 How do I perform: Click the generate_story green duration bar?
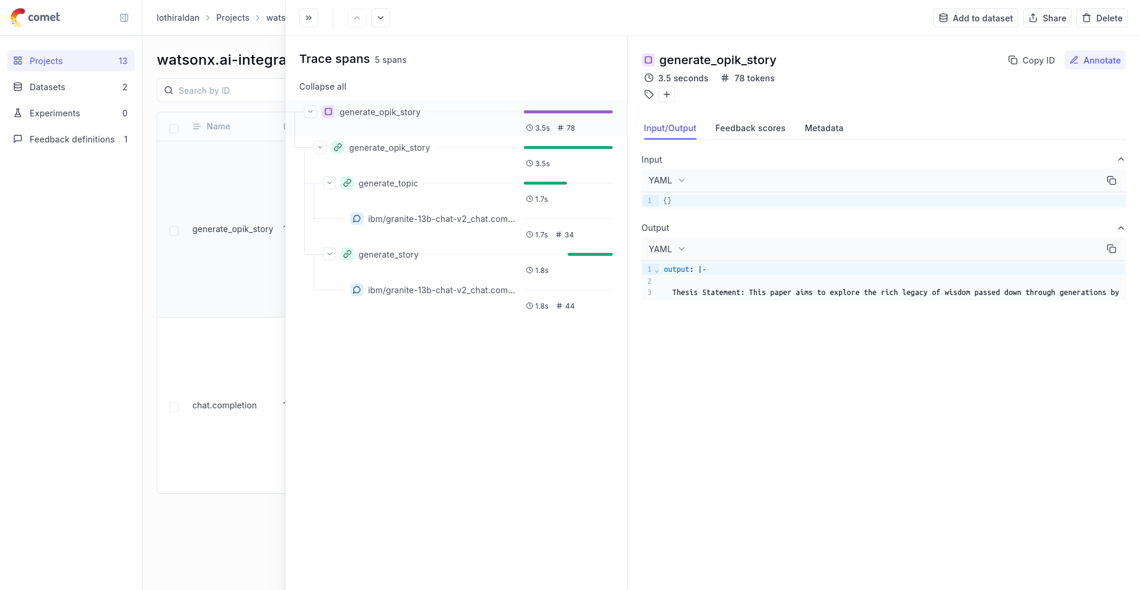(590, 254)
